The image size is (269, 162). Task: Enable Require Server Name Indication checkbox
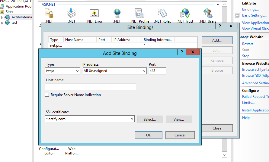point(47,95)
